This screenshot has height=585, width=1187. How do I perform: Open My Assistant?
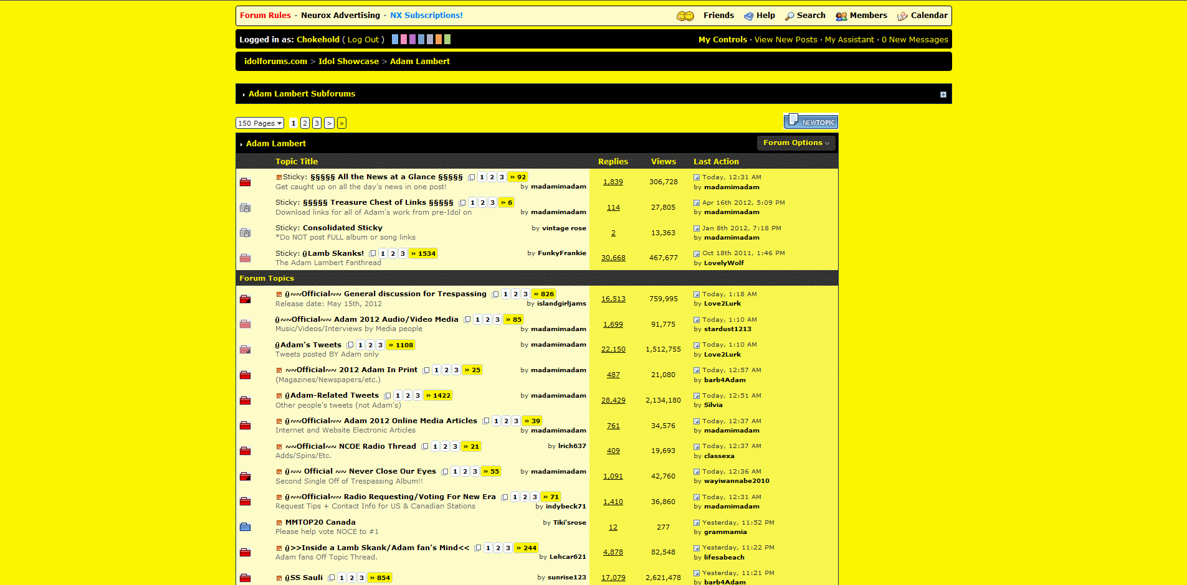849,40
